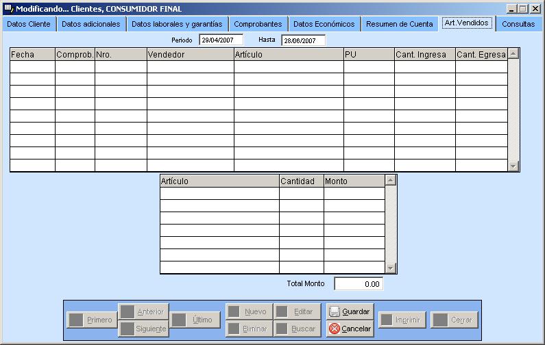Open the Consultas tab
The image size is (545, 345).
point(518,24)
